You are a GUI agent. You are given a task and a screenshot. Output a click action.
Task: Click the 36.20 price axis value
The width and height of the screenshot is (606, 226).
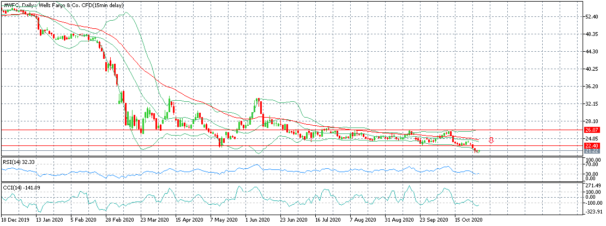[x=591, y=87]
